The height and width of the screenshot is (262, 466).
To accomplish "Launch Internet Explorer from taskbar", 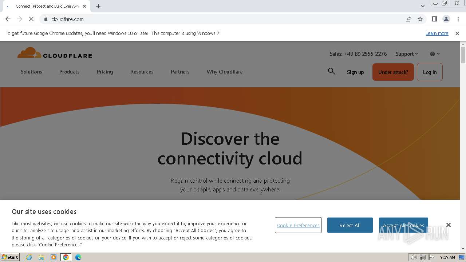I will point(29,257).
